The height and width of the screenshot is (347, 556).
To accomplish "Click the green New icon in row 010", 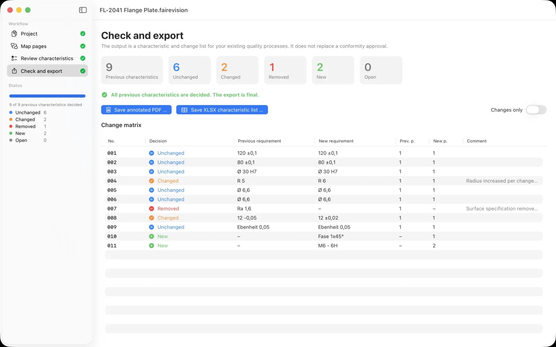I will coord(152,236).
